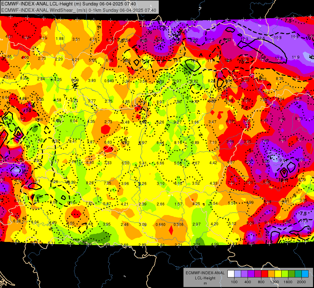The image size is (314, 288).
Task: Click the grid value 2.39
Action: tap(143, 204)
